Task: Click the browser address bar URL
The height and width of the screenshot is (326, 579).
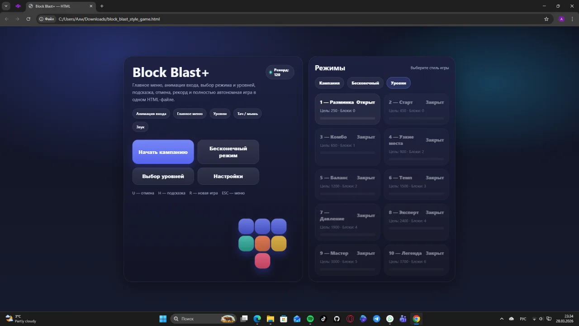Action: point(109,19)
